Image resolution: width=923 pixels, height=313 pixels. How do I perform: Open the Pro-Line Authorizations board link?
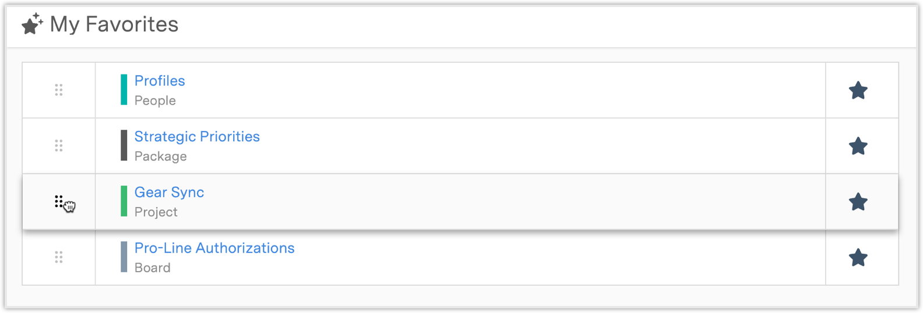pyautogui.click(x=214, y=248)
